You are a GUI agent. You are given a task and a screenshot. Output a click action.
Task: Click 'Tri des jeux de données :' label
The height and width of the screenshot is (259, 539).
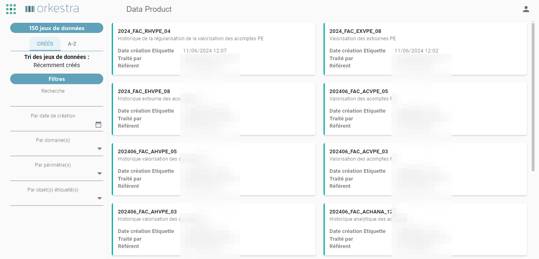coord(57,57)
